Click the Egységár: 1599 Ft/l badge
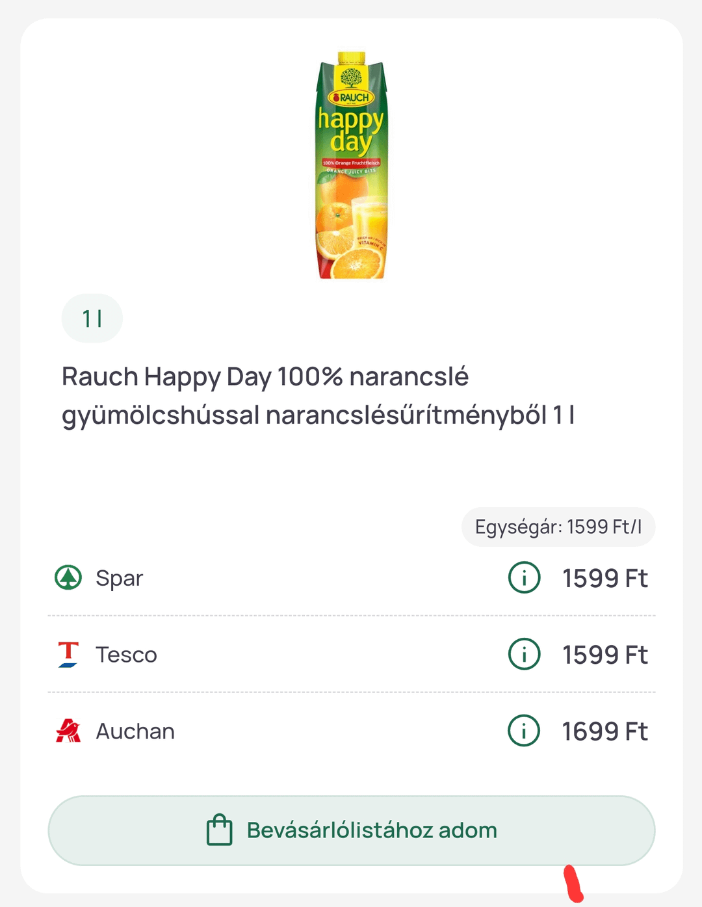This screenshot has height=907, width=702. coord(558,527)
